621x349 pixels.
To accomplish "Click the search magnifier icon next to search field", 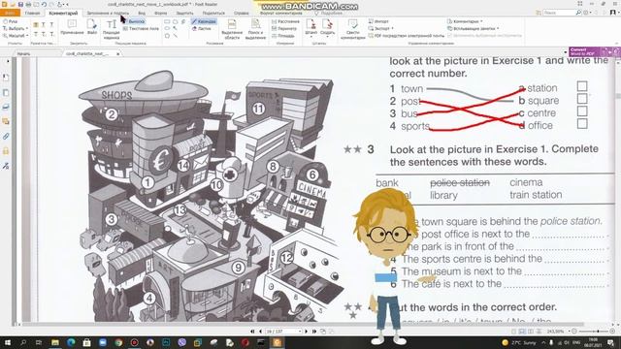I will click(578, 13).
